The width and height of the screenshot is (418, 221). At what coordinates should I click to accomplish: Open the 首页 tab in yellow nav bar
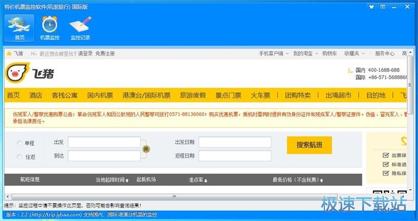(13, 95)
